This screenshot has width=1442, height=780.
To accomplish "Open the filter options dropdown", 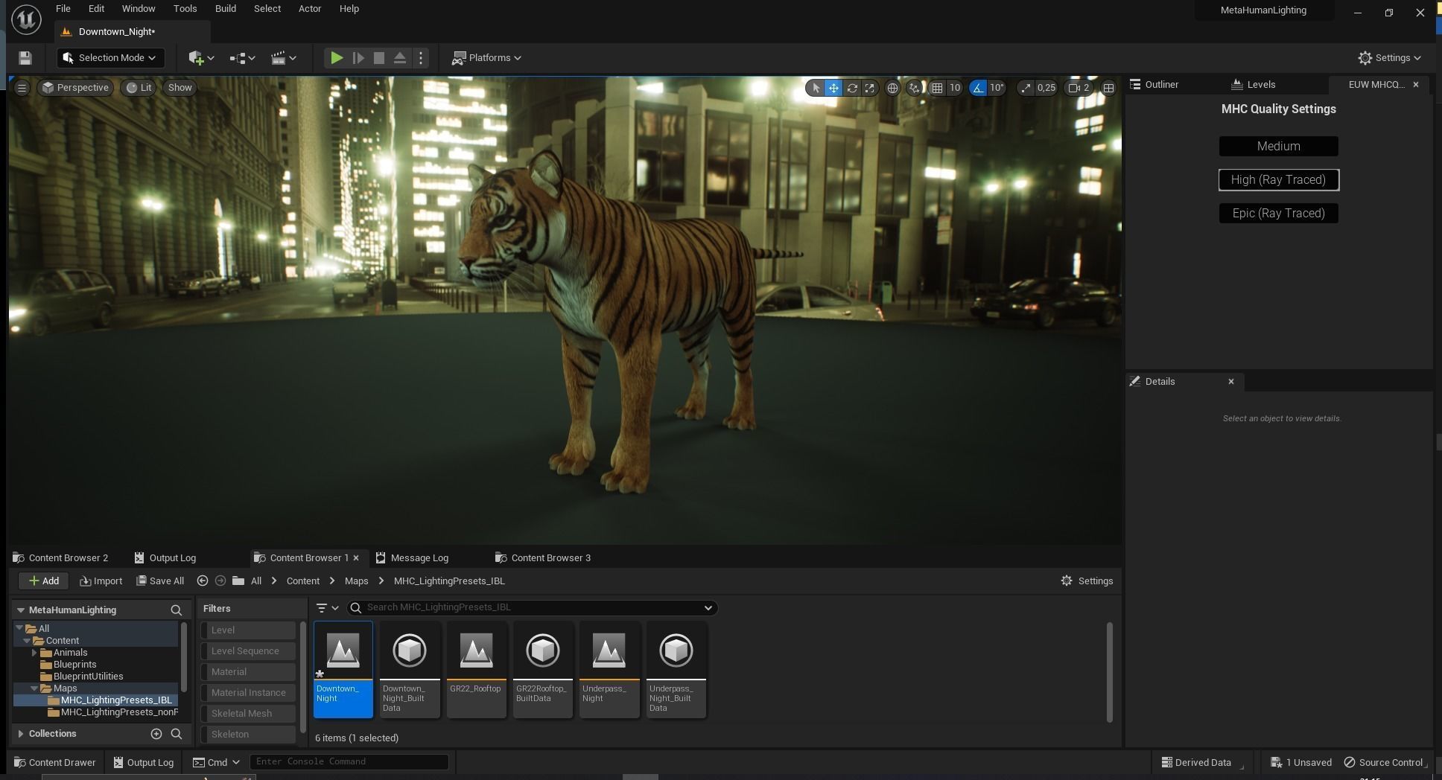I will pyautogui.click(x=327, y=608).
